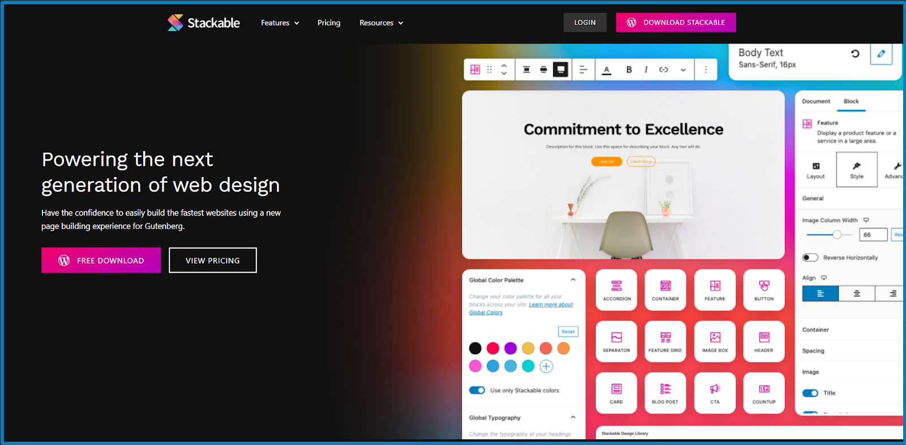This screenshot has height=445, width=906.
Task: Open more formatting options chevron
Action: click(x=683, y=70)
